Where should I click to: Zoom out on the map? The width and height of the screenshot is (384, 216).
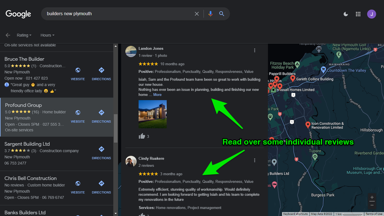[372, 205]
